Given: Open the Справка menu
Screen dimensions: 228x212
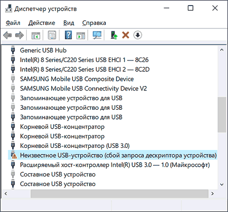Looking at the screenshot, I should [94, 23].
